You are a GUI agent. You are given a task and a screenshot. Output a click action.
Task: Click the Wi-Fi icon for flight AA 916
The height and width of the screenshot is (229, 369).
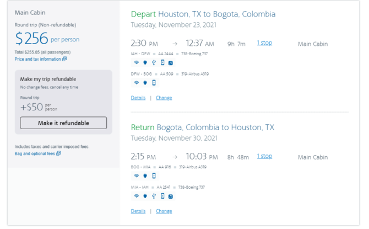[x=136, y=175]
